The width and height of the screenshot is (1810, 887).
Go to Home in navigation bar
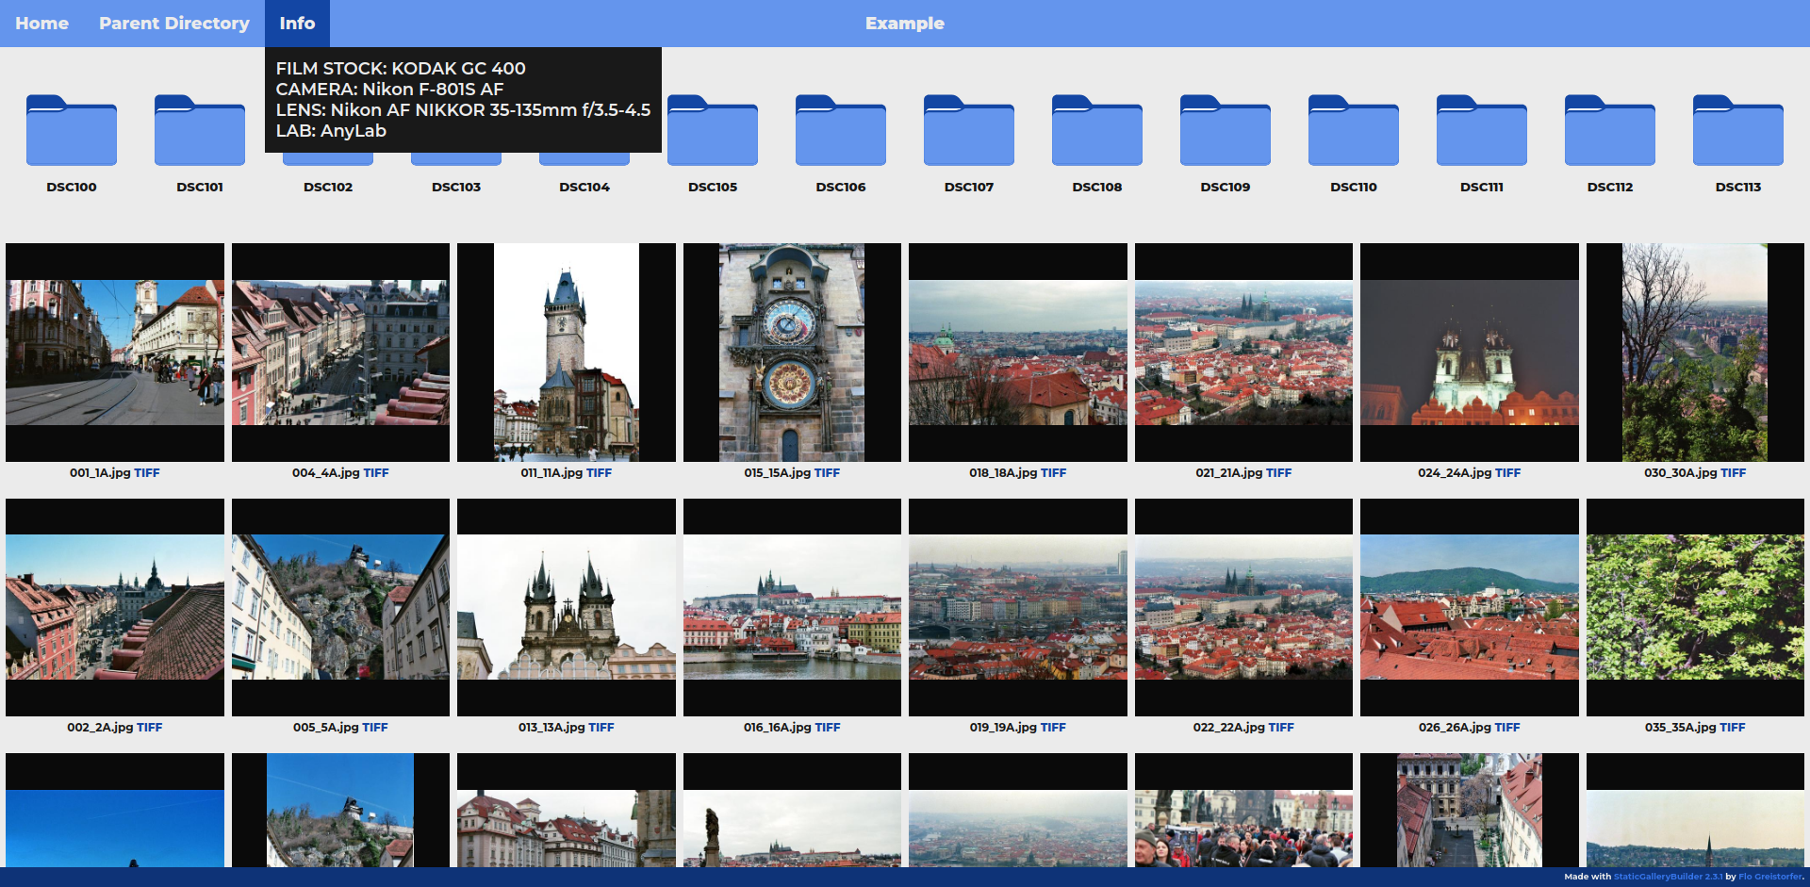point(41,24)
